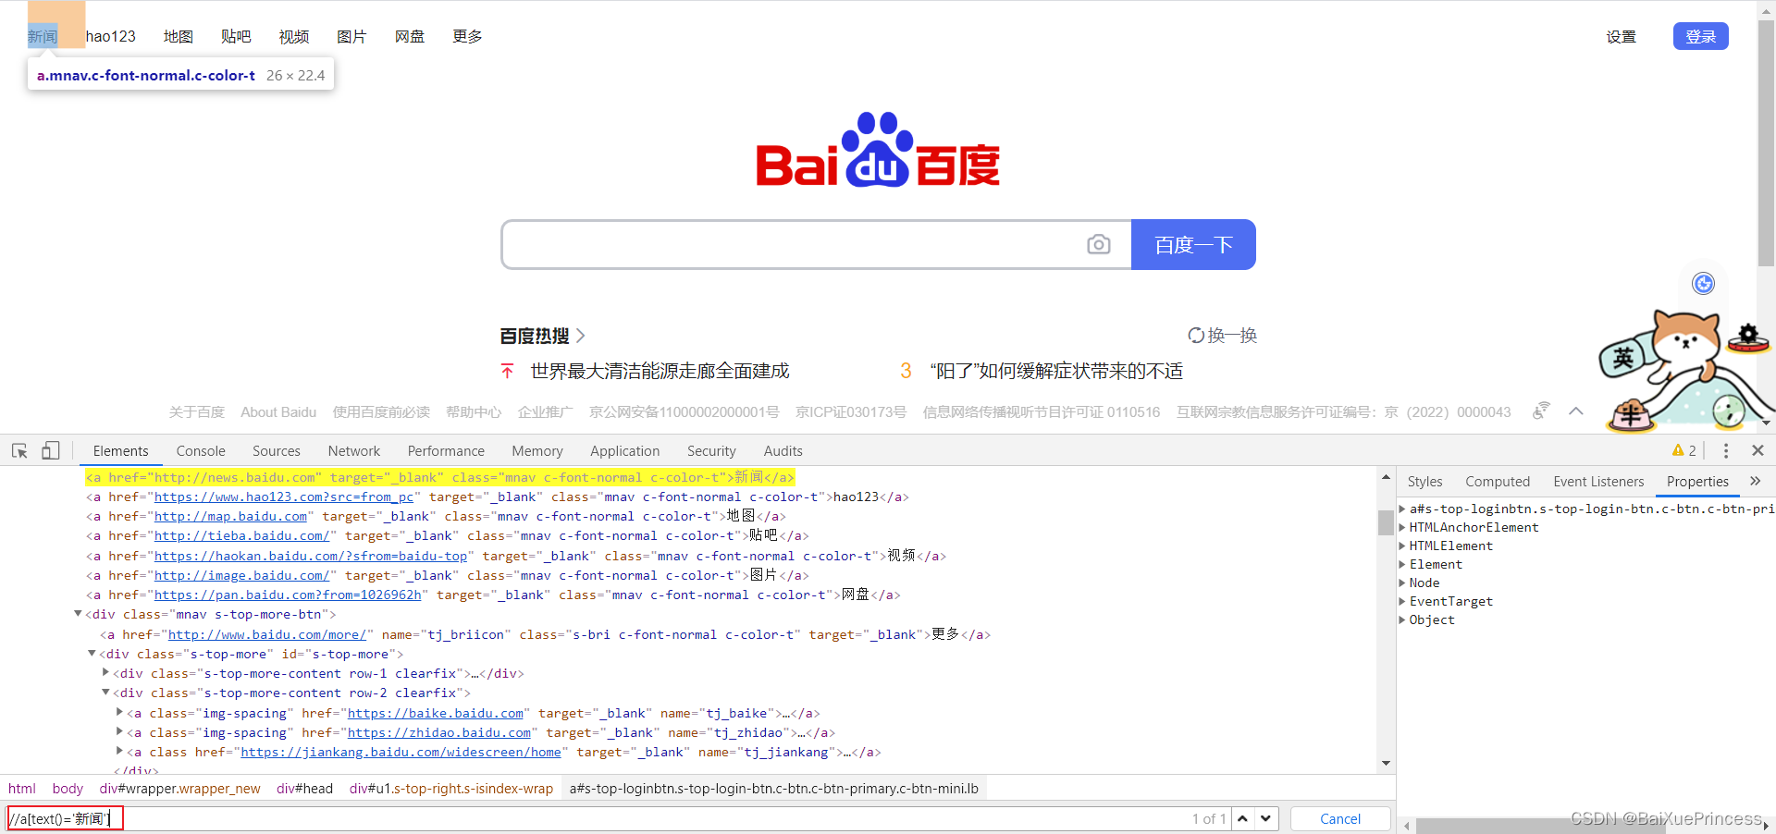Viewport: 1776px width, 834px height.
Task: Select the Properties sidebar tab
Action: point(1697,482)
